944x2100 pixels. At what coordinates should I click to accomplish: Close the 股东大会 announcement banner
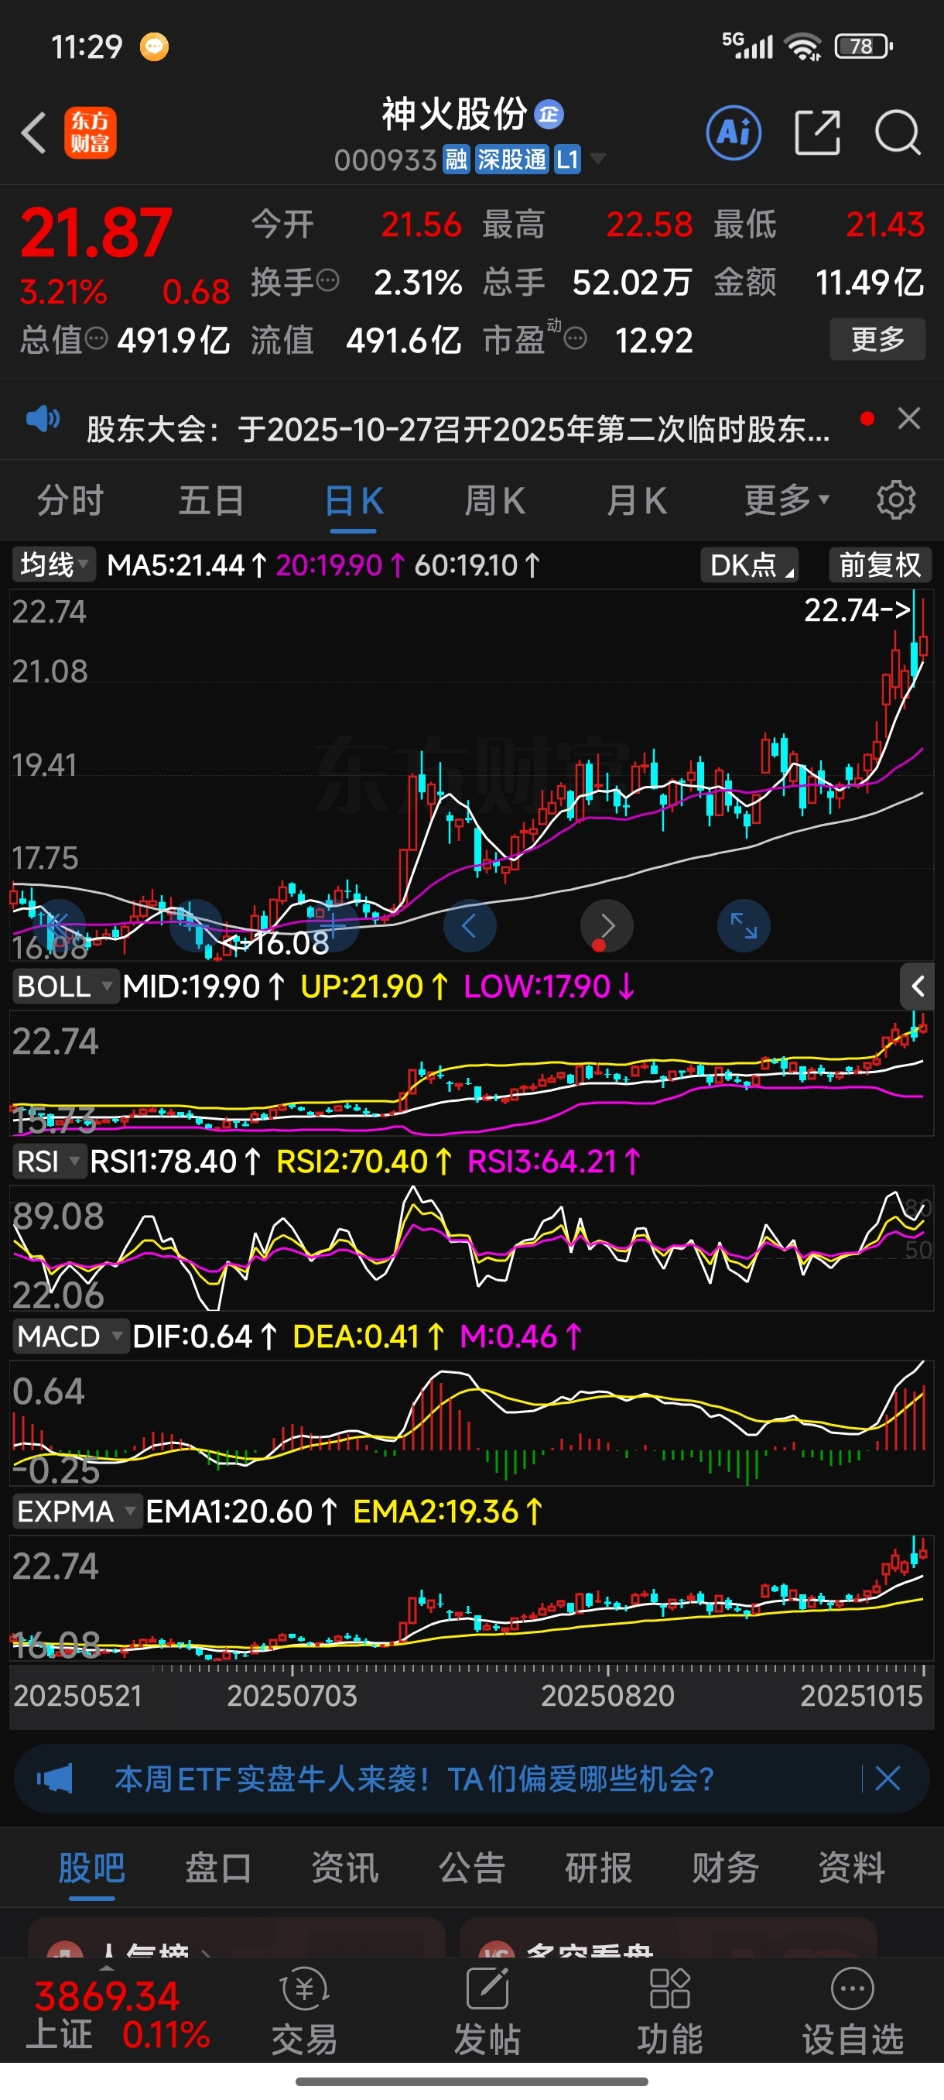click(x=909, y=418)
